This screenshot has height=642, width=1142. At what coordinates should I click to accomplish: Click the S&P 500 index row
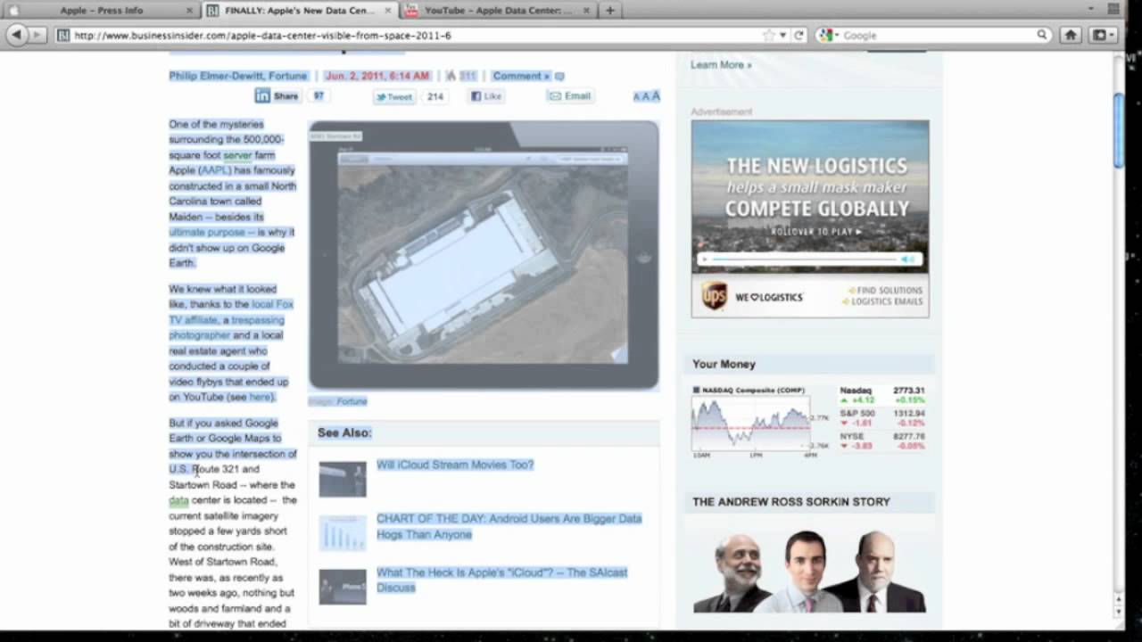tap(881, 418)
